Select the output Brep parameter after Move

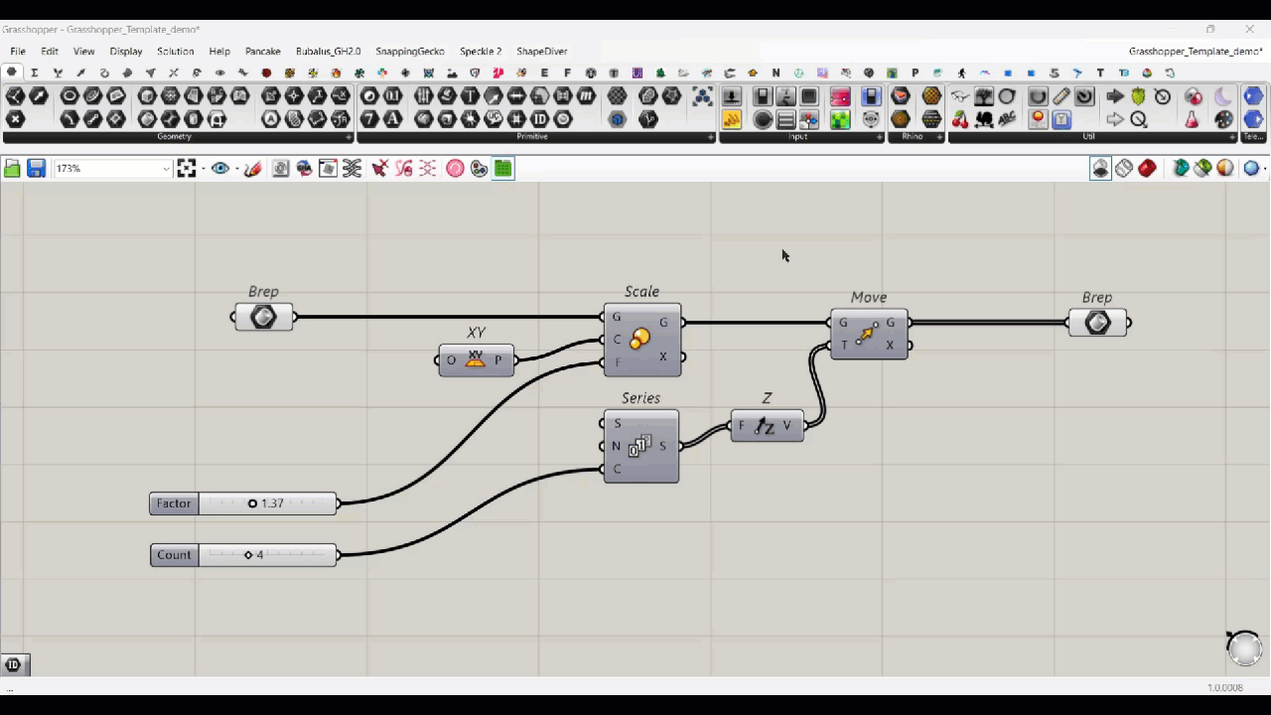pyautogui.click(x=1098, y=323)
